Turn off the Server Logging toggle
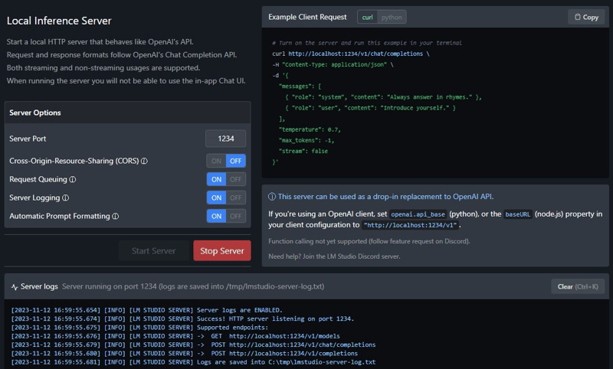The width and height of the screenshot is (613, 369). [236, 198]
